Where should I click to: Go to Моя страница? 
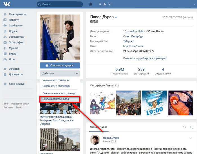point(17,14)
